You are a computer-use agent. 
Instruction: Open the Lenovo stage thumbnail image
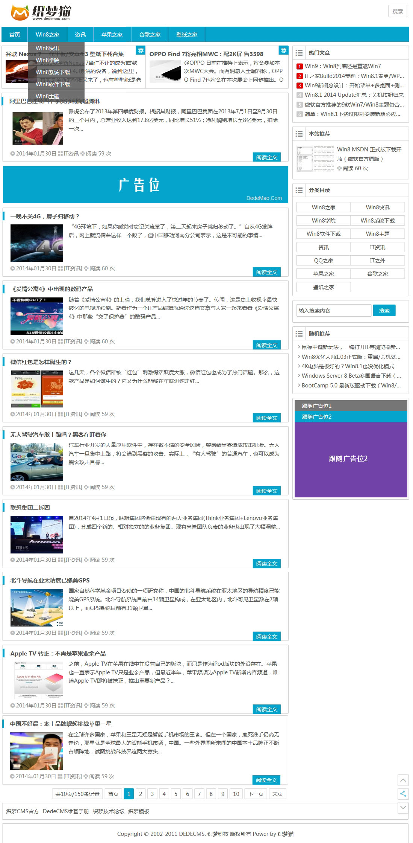pos(37,534)
